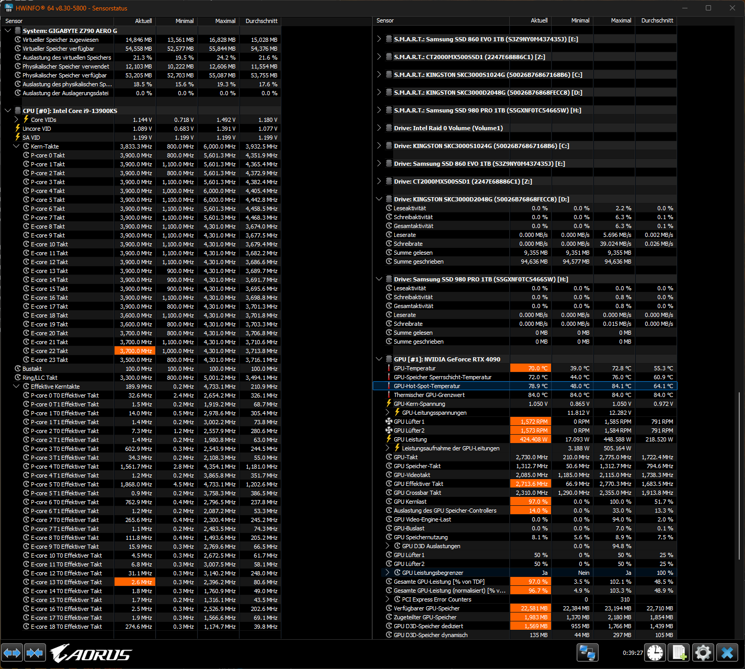Click the shrink columns inward-arrows button
Viewport: 745px width, 669px height.
tap(35, 653)
